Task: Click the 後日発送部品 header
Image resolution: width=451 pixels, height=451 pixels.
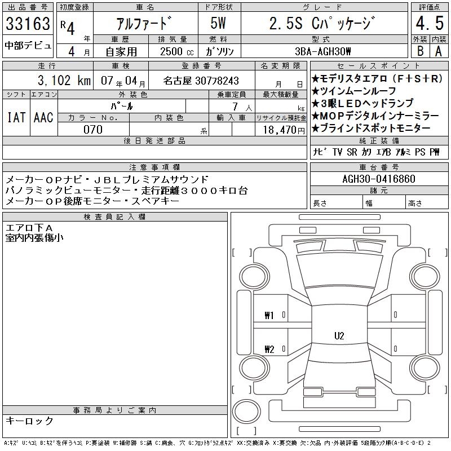Action: 154,140
